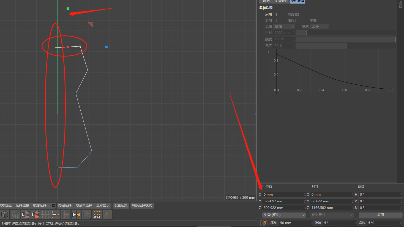This screenshot has width=404, height=227.
Task: Click the 选择连接 button
Action: point(23,205)
